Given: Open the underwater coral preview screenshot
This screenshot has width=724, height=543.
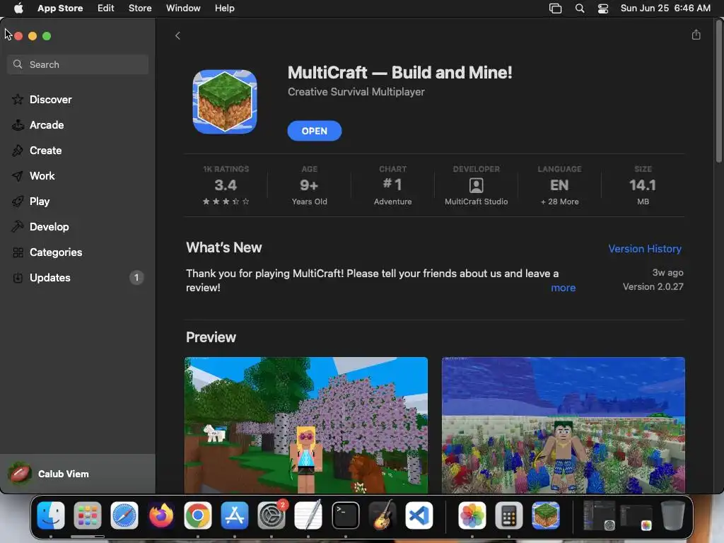Looking at the screenshot, I should (564, 425).
